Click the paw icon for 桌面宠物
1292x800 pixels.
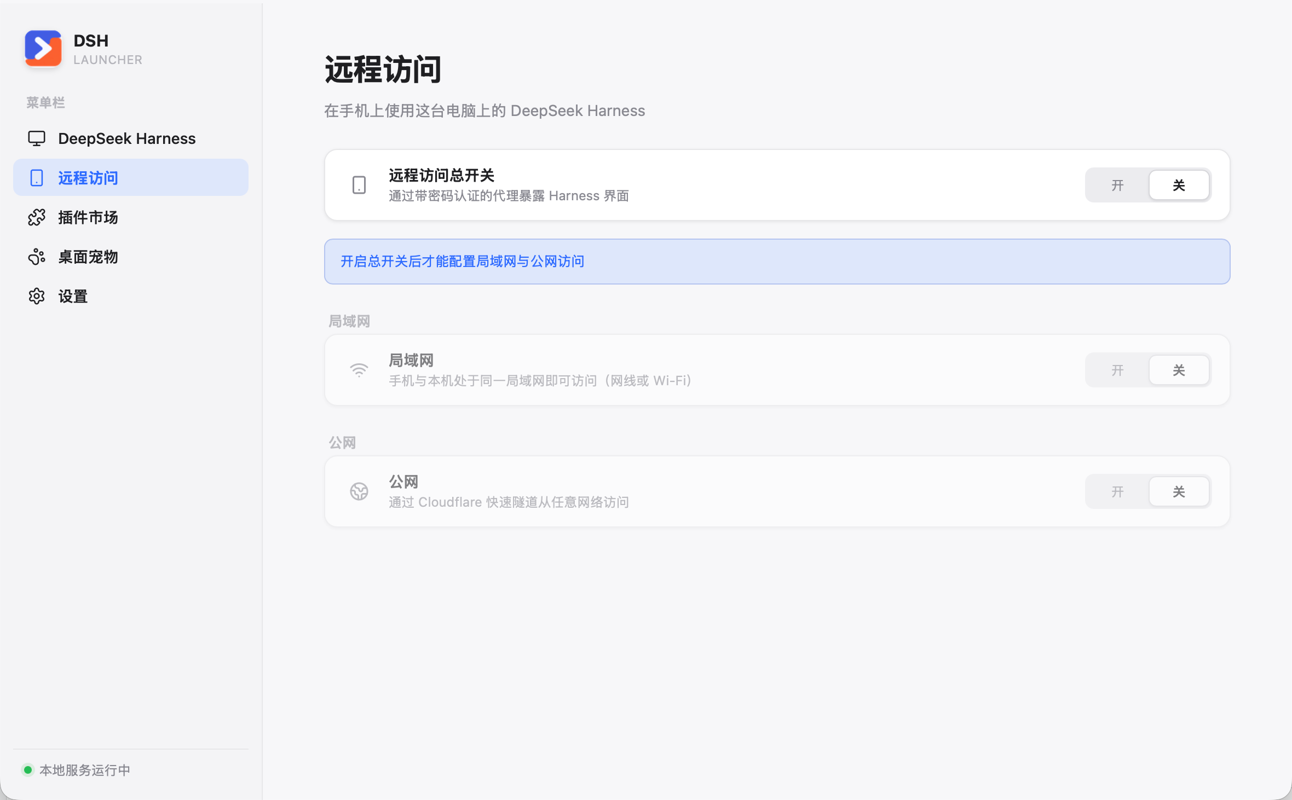point(37,257)
